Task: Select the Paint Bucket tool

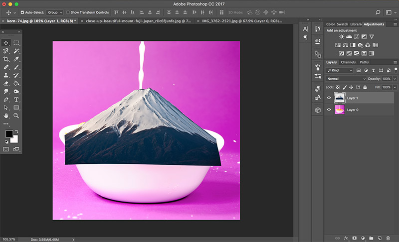Action: [16, 83]
